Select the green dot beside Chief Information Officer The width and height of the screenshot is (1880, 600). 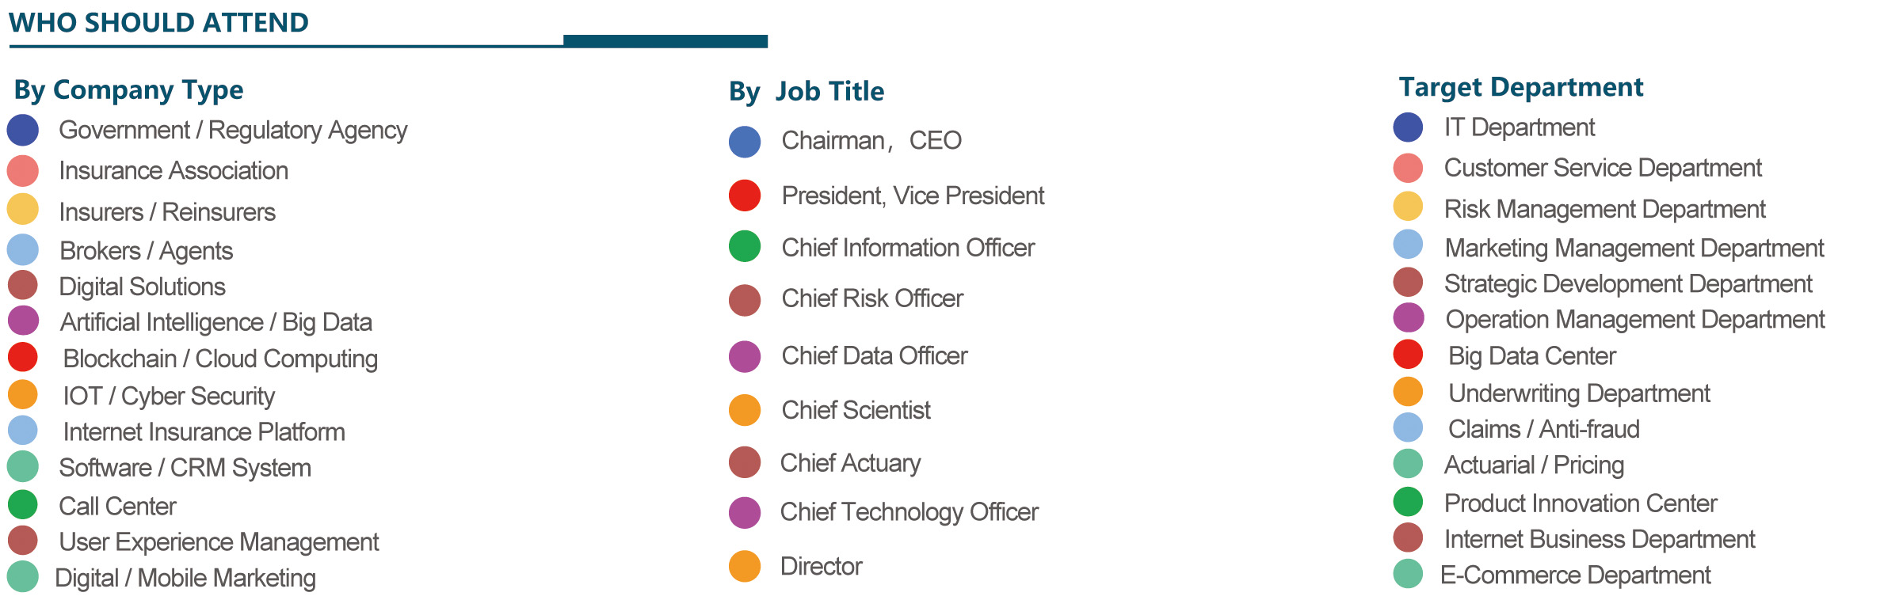(x=745, y=246)
